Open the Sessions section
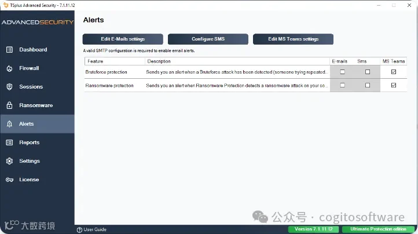The width and height of the screenshot is (418, 234). pos(37,87)
